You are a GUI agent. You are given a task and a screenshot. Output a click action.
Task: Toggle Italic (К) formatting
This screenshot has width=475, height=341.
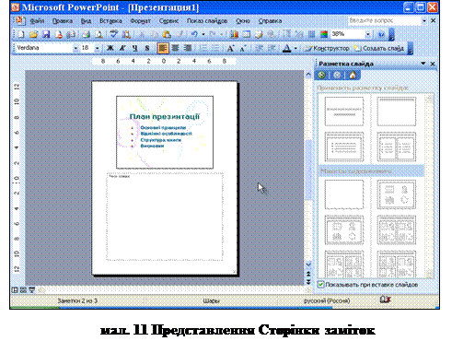(122, 48)
